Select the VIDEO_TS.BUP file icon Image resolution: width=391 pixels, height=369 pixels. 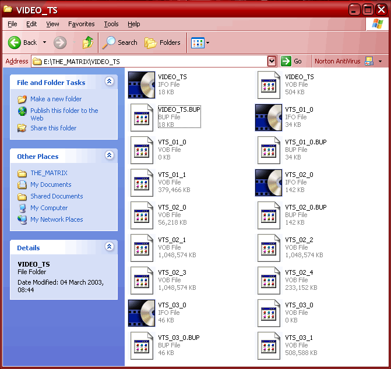click(142, 118)
